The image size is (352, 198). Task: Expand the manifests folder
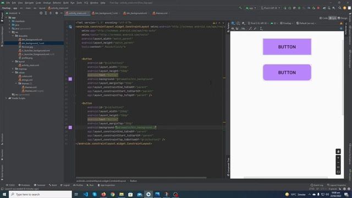click(9, 21)
